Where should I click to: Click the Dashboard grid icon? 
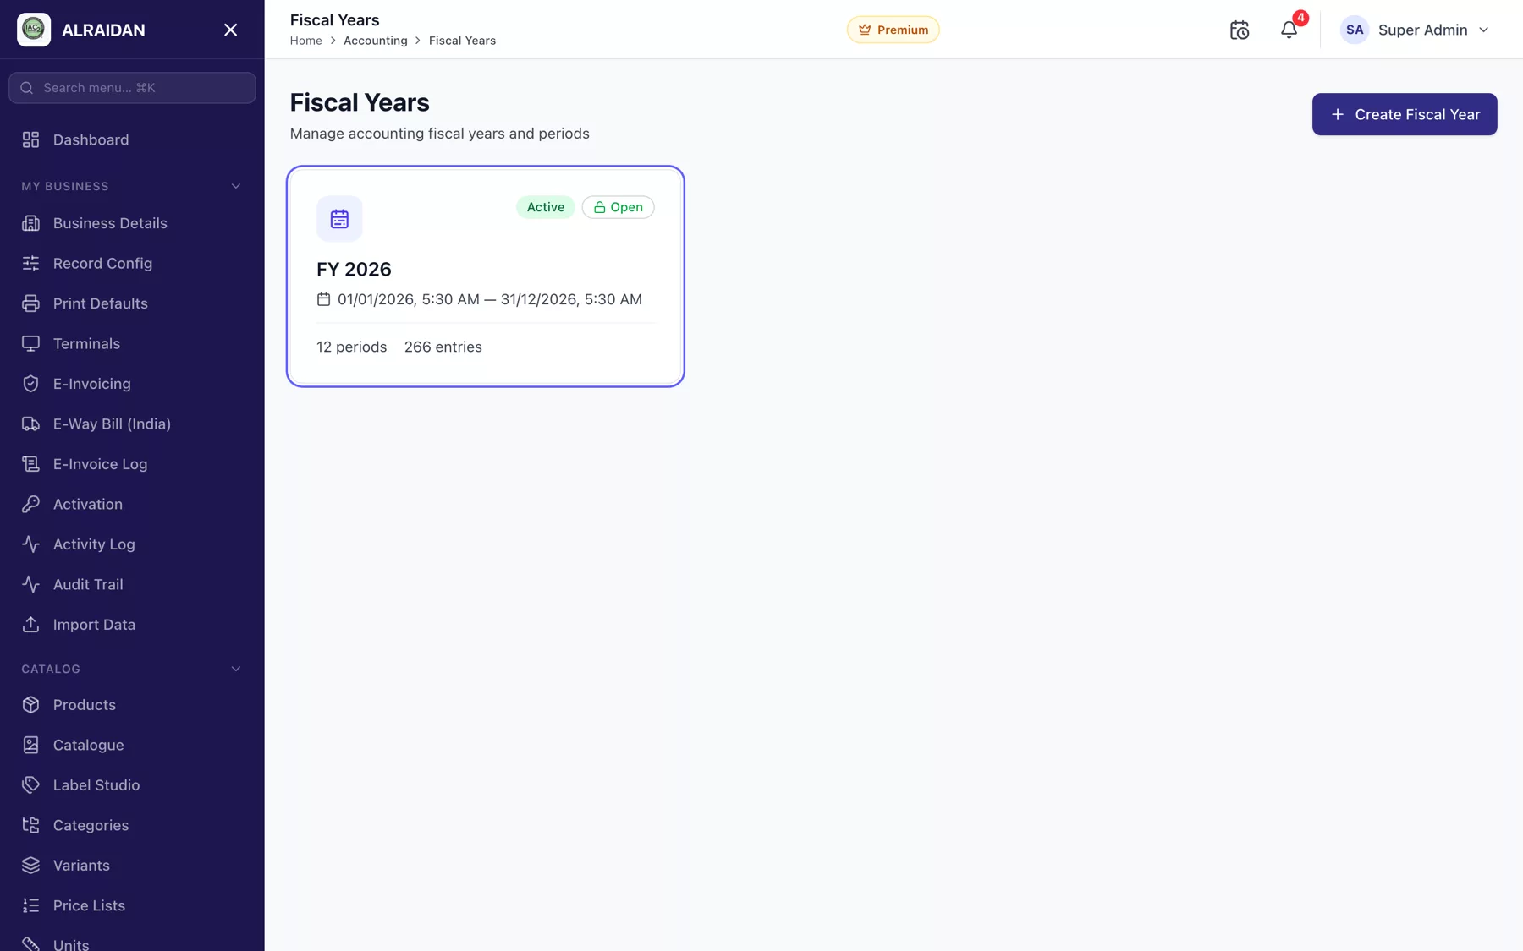[30, 139]
